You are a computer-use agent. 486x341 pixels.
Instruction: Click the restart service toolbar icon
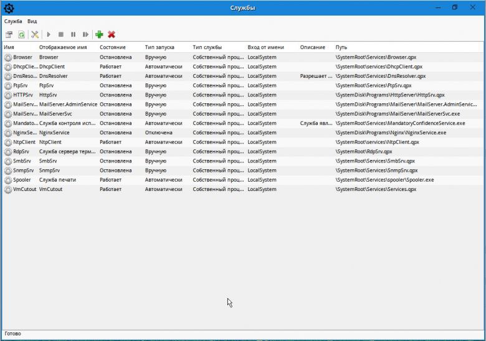85,34
